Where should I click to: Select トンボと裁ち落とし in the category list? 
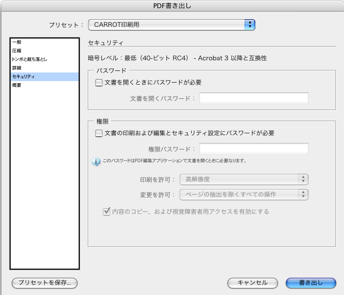tap(44, 59)
